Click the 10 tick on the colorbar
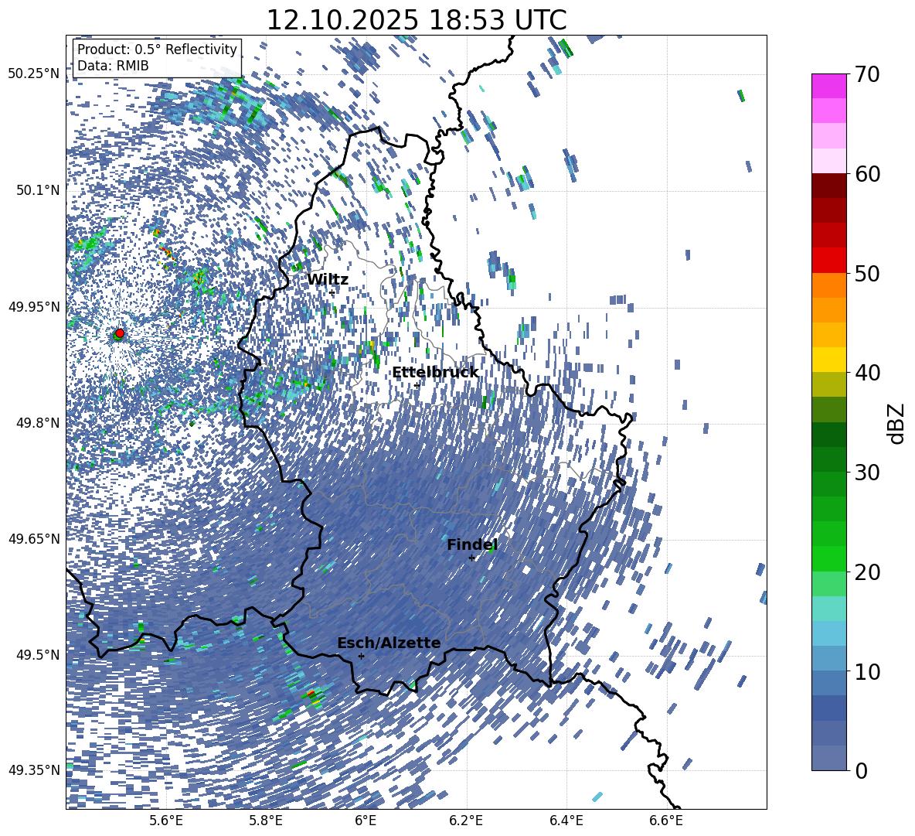915x836 pixels. pos(867,672)
